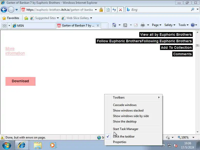Click the Read Mail icon

pos(136,25)
